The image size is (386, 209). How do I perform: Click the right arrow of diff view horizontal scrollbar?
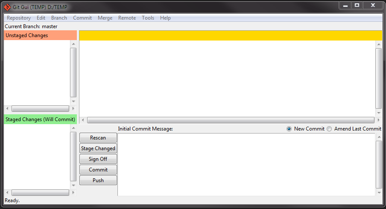[x=378, y=120]
